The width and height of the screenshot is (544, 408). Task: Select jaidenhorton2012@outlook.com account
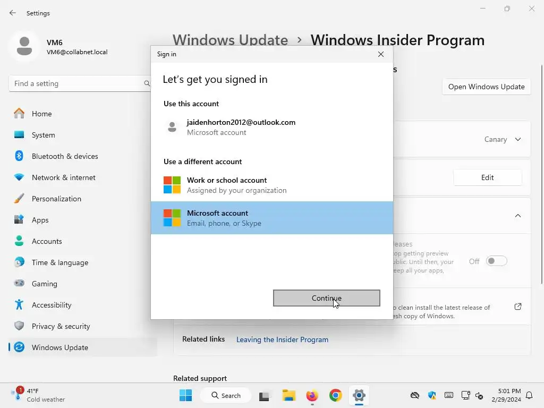[271, 127]
